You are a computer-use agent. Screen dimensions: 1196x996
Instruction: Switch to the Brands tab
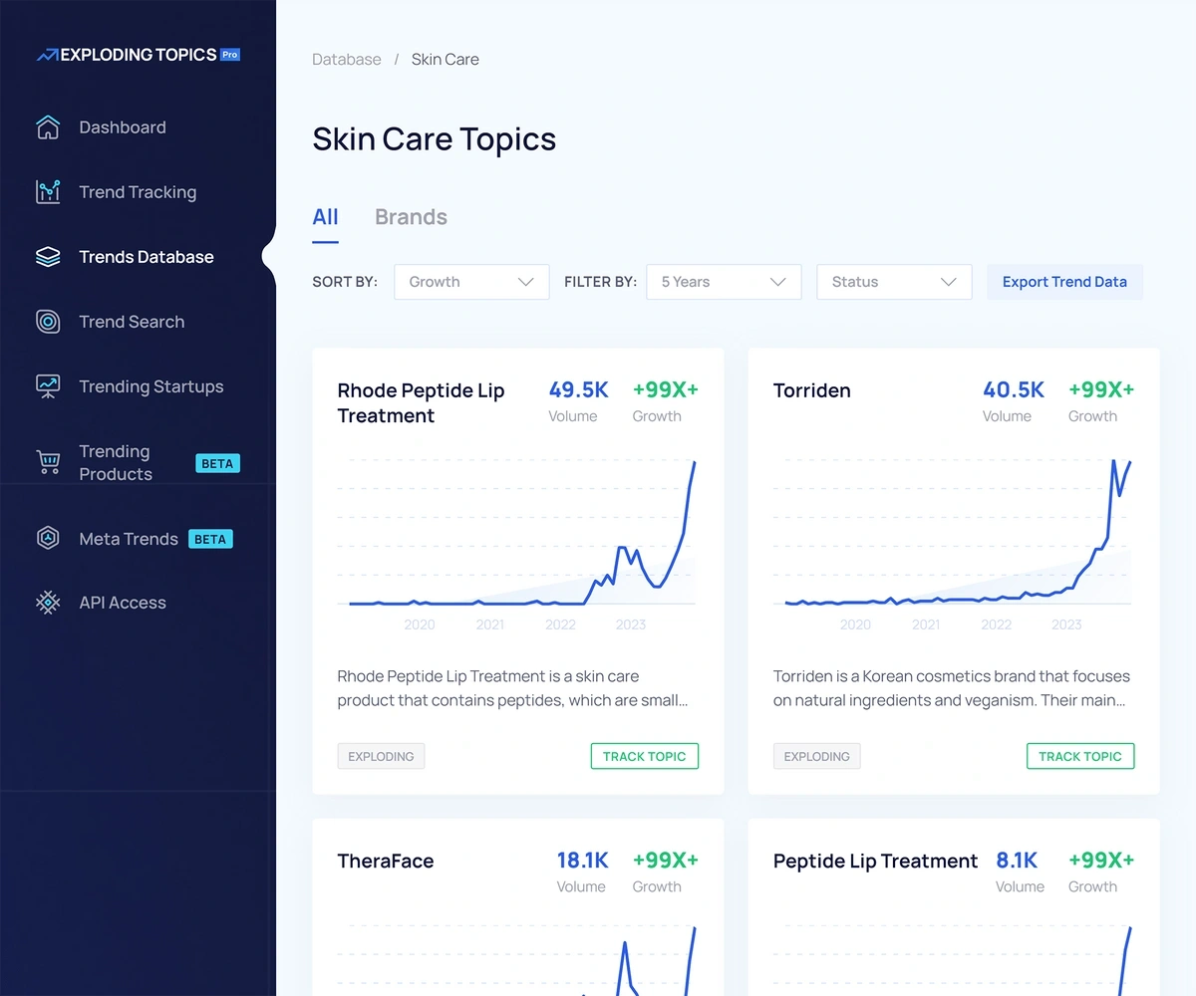411,217
